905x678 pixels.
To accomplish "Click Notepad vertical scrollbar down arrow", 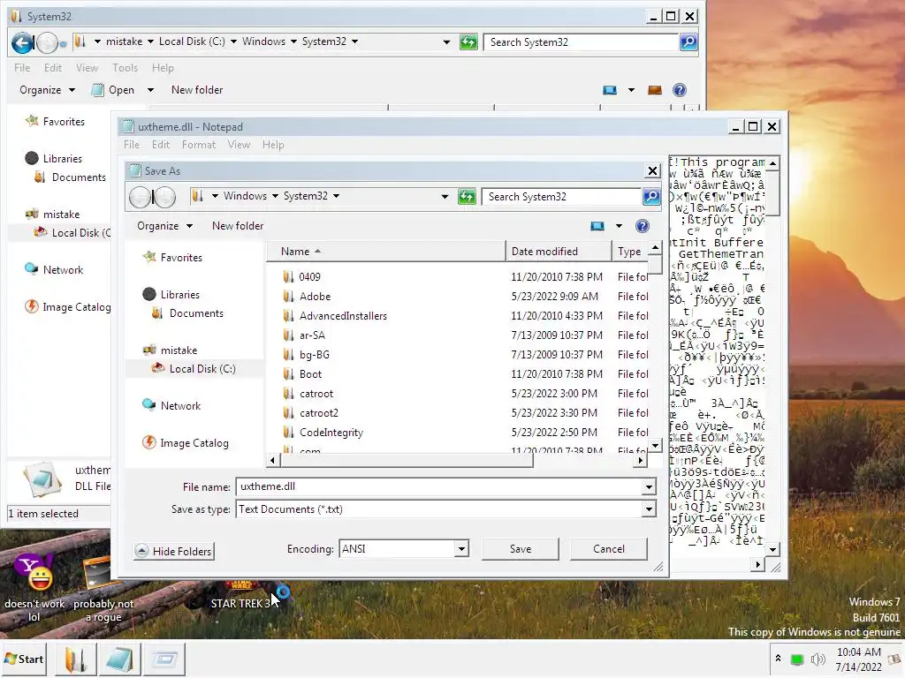I will 772,549.
